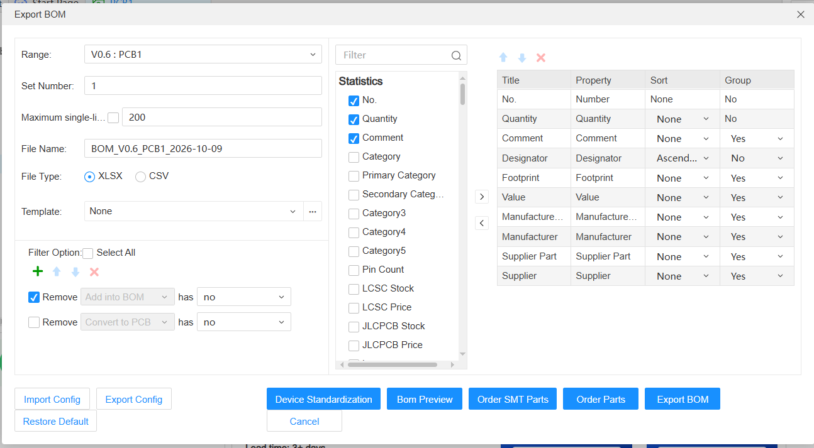Click the File Name input field
The image size is (814, 448).
pyautogui.click(x=203, y=148)
